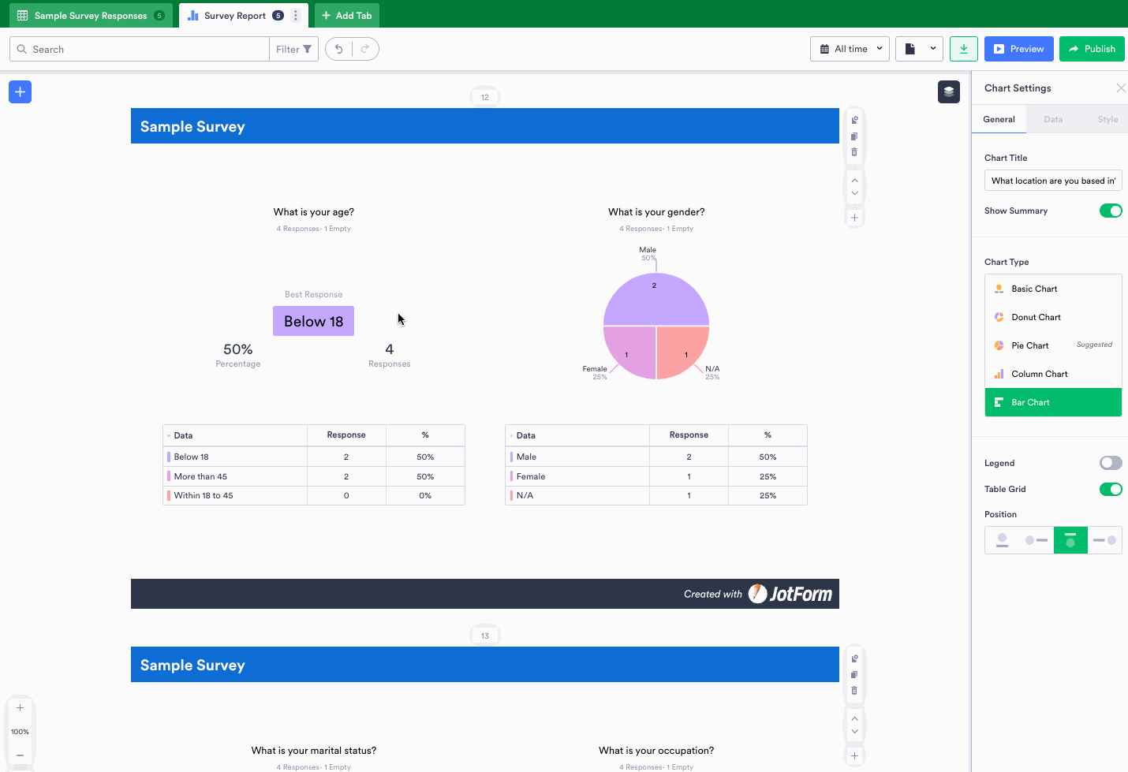Image resolution: width=1128 pixels, height=772 pixels.
Task: Open the layers panel icon
Action: [948, 92]
